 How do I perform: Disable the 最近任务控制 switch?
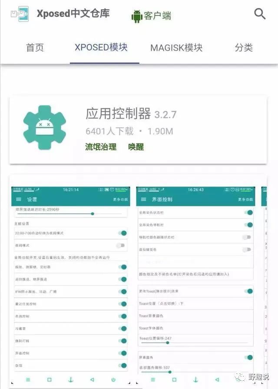click(x=122, y=304)
